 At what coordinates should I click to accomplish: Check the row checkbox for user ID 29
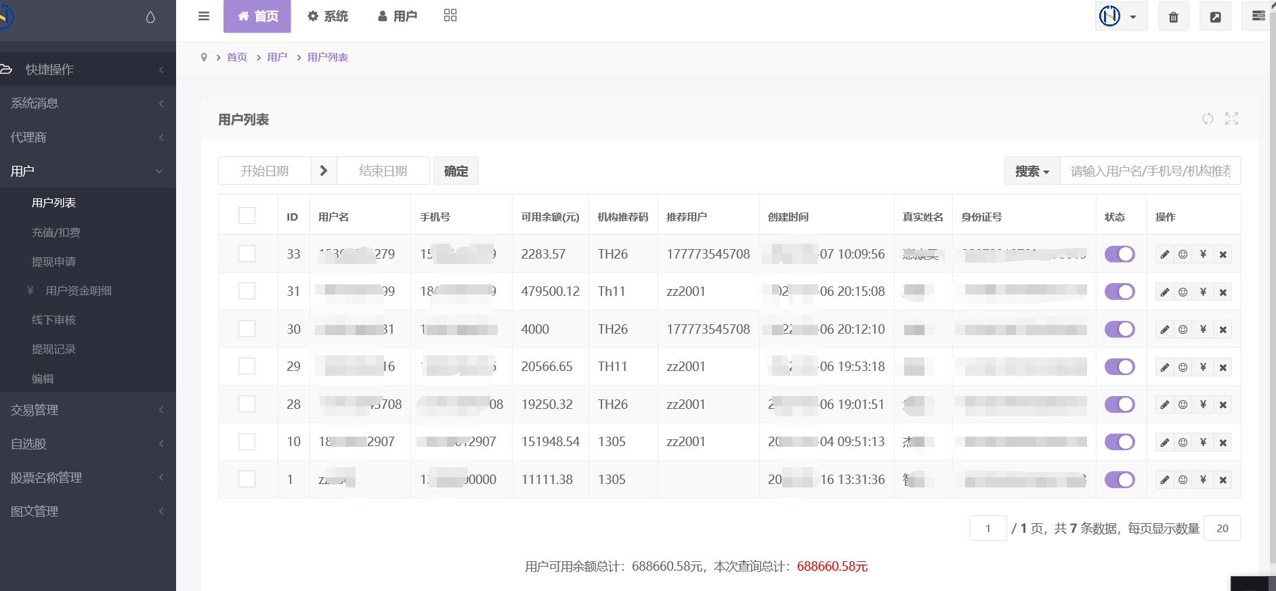247,366
